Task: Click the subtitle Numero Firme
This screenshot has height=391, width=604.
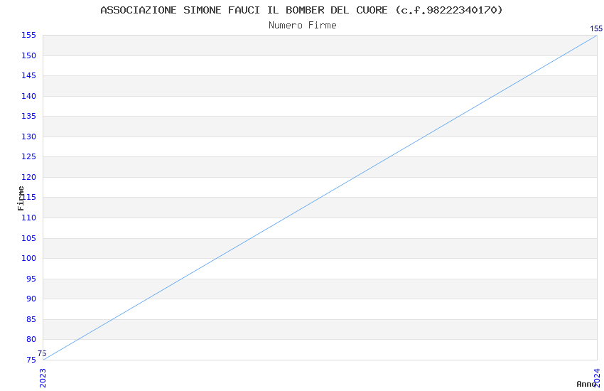Action: pyautogui.click(x=303, y=26)
